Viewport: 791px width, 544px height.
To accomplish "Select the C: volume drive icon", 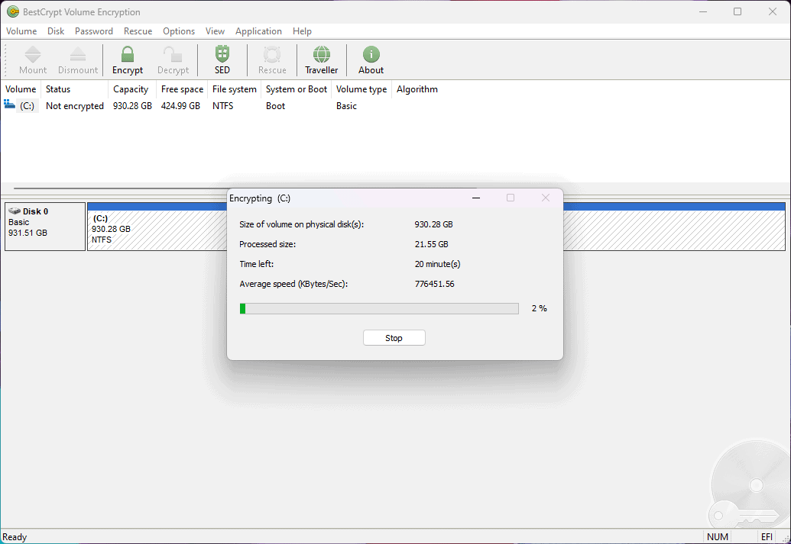I will (x=10, y=105).
